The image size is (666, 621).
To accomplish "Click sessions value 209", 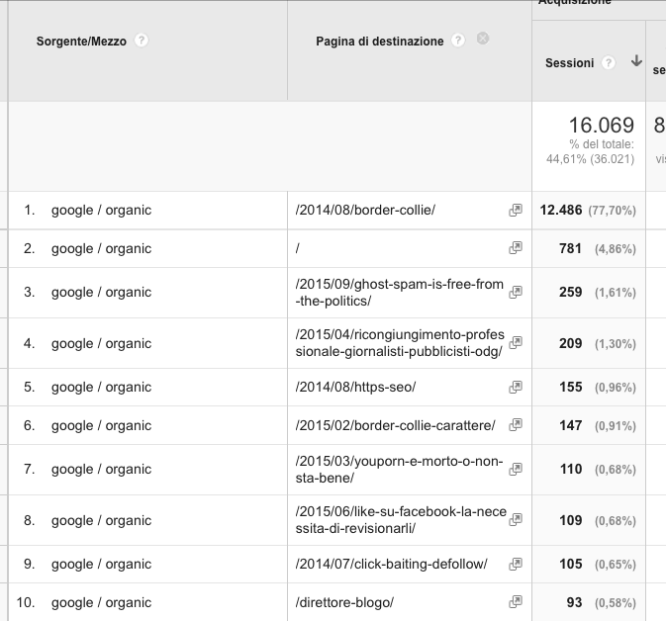I will pos(570,343).
